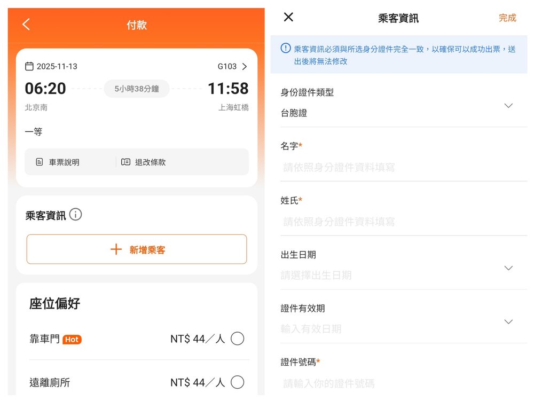
Task: Open the info tooltip next to 乘客資訊
Action: pyautogui.click(x=75, y=215)
